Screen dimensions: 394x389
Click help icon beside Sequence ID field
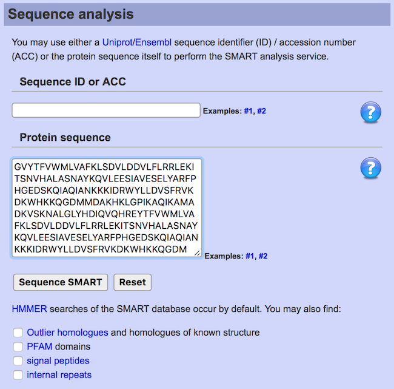(370, 112)
